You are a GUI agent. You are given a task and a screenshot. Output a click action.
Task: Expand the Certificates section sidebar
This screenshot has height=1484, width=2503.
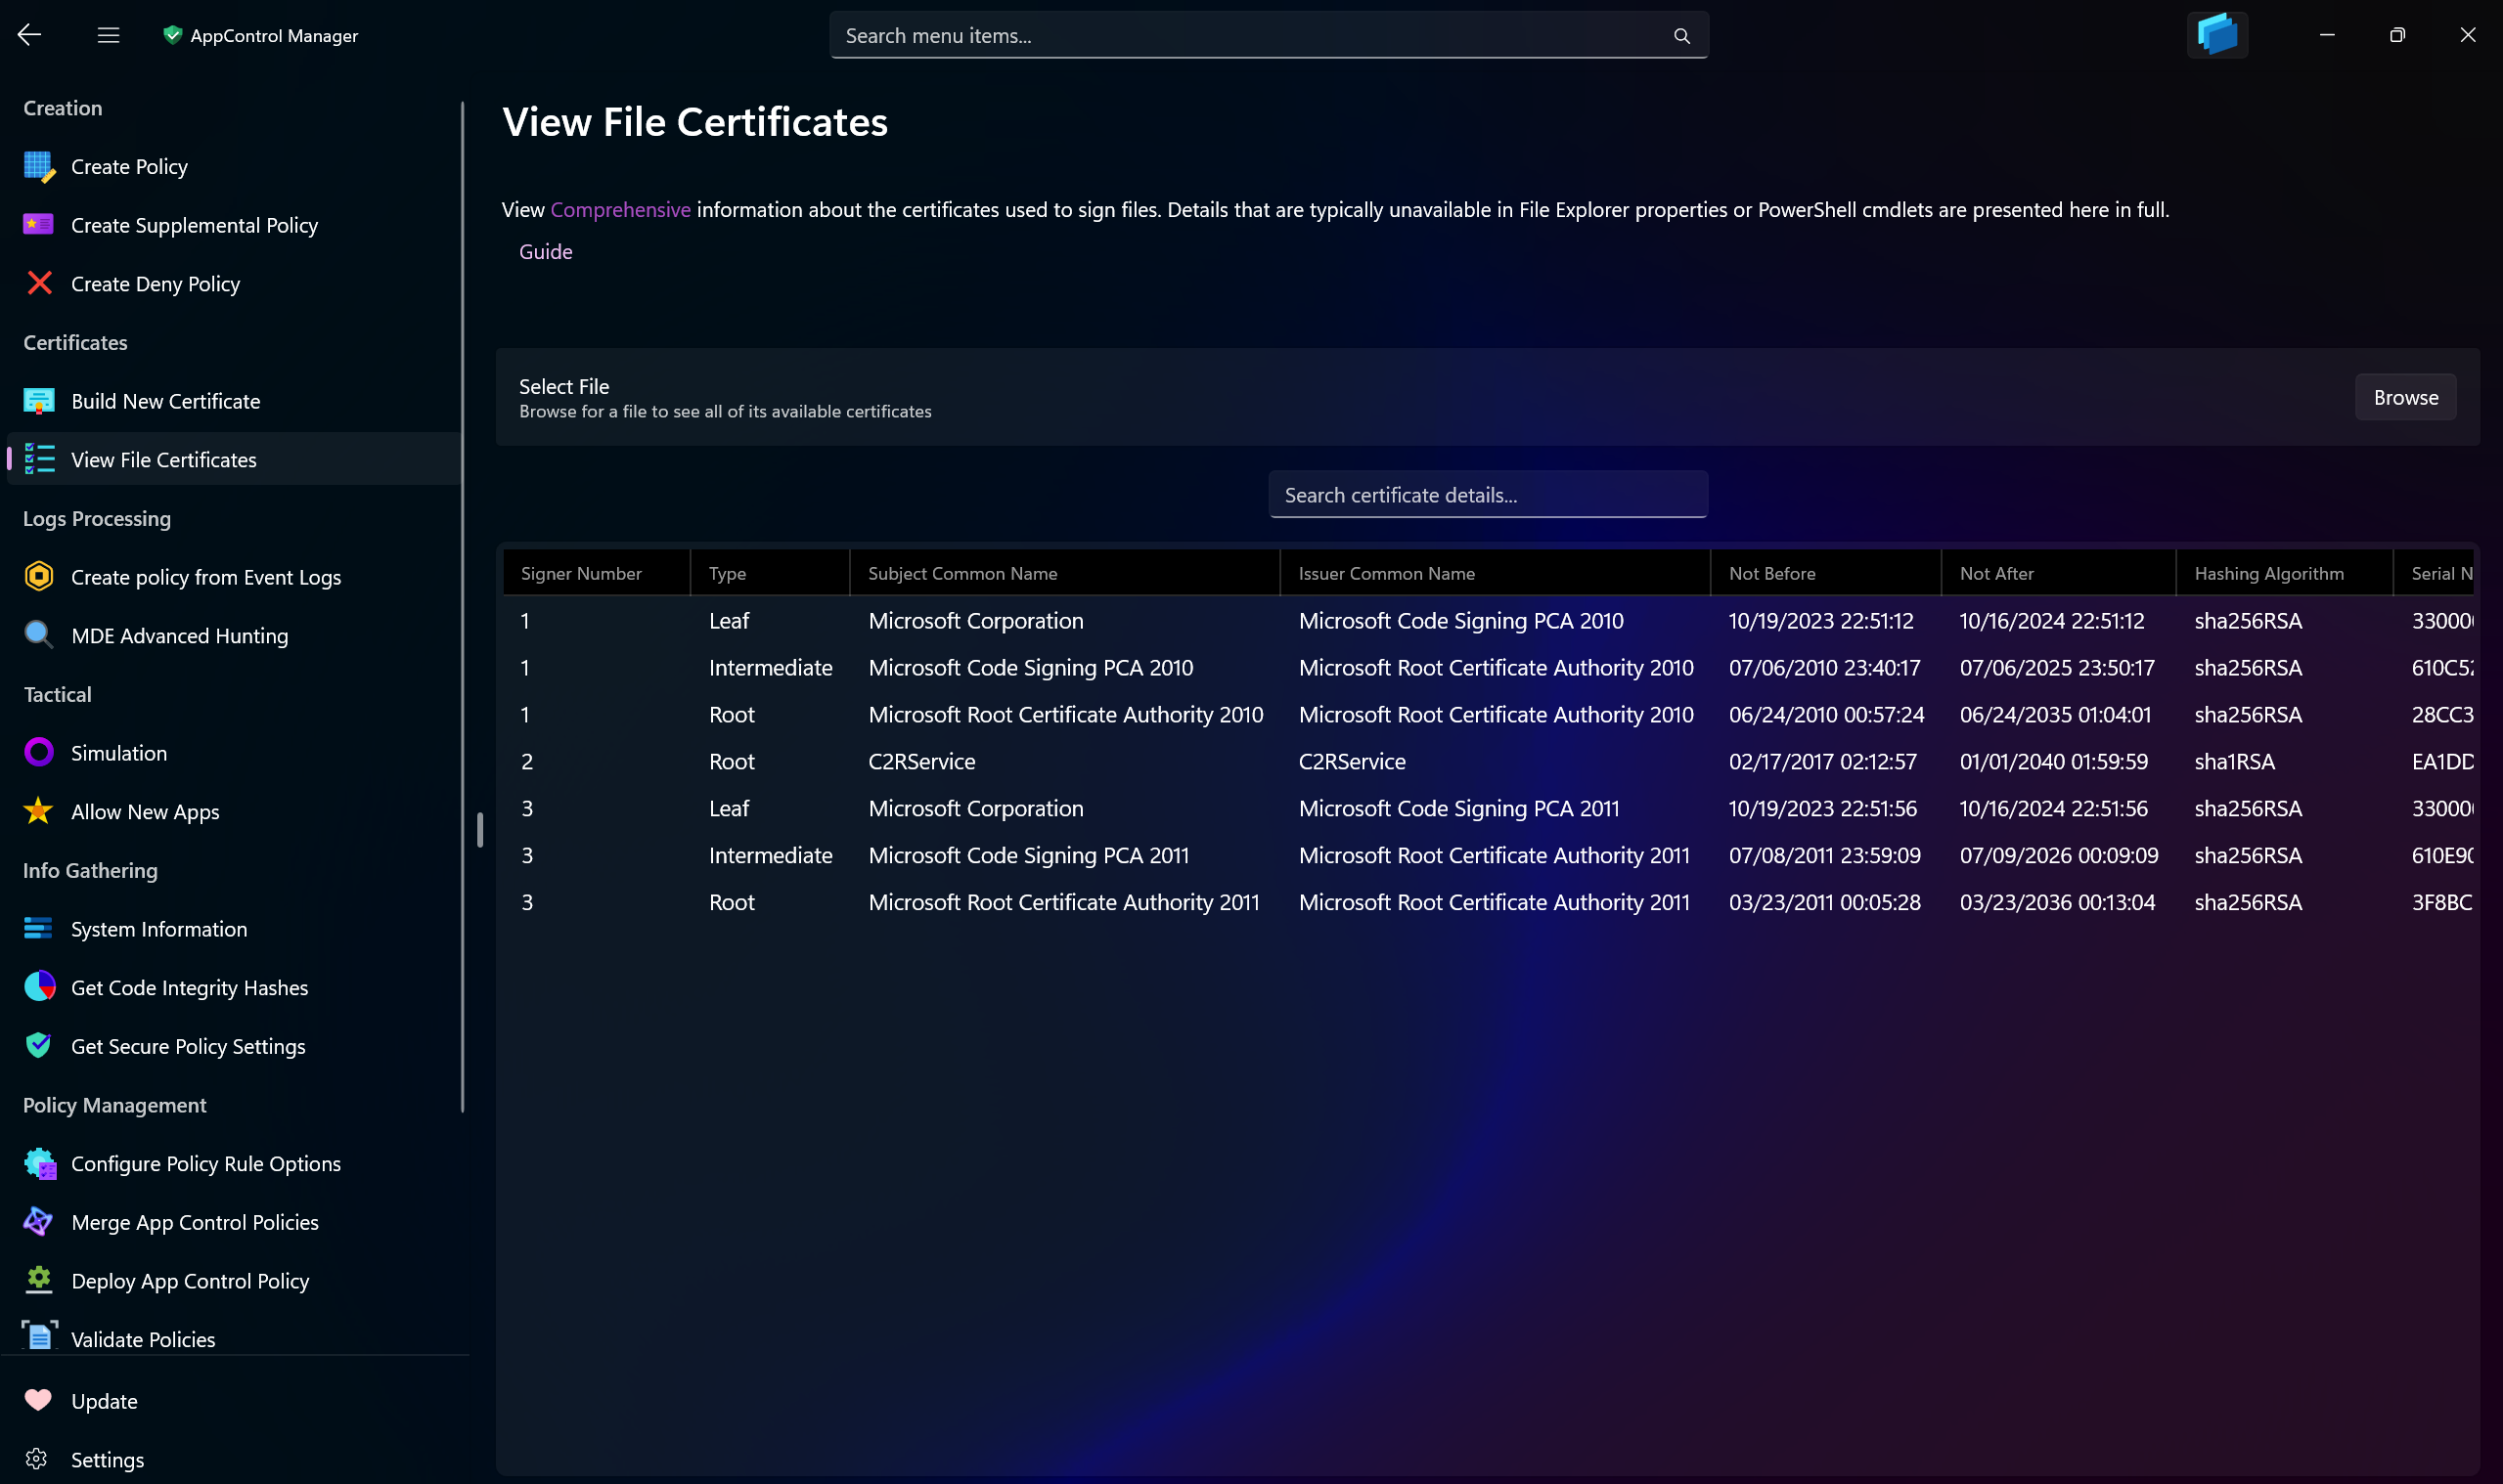74,341
